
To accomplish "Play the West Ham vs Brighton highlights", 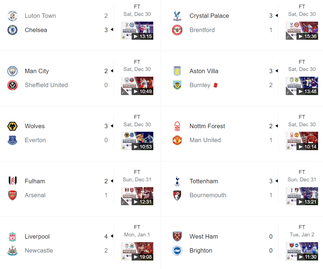I will (302, 251).
